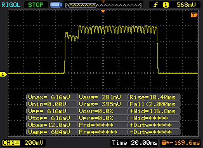
Task: Select the Vavg= 281mV measurement
Action: pyautogui.click(x=102, y=97)
